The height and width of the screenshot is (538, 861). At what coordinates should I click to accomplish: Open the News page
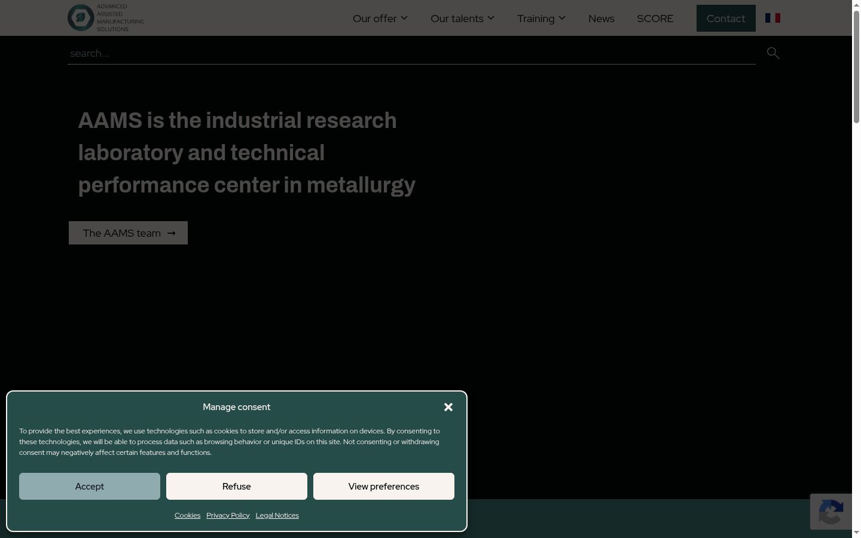pyautogui.click(x=602, y=19)
